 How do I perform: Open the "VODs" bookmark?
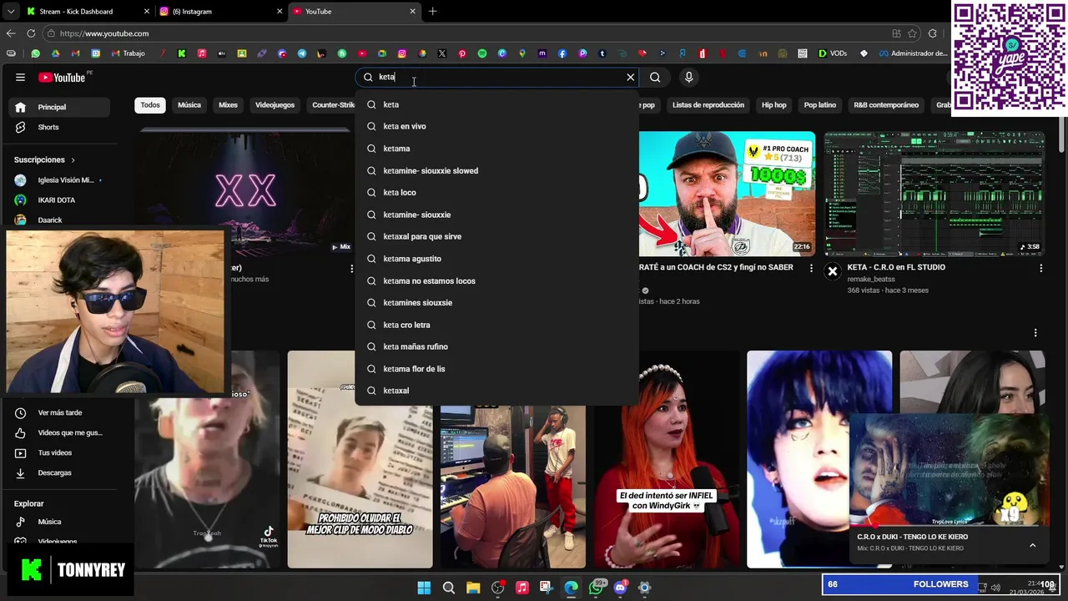pos(833,53)
